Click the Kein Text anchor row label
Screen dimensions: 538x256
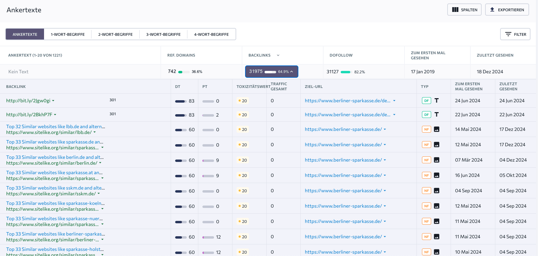click(x=18, y=72)
